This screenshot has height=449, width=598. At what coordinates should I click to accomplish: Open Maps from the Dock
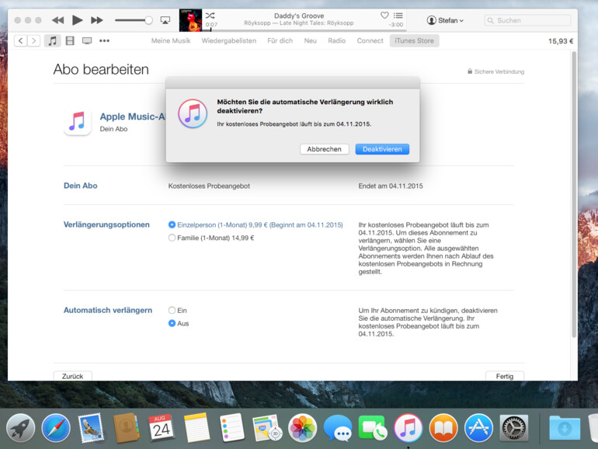tap(267, 427)
